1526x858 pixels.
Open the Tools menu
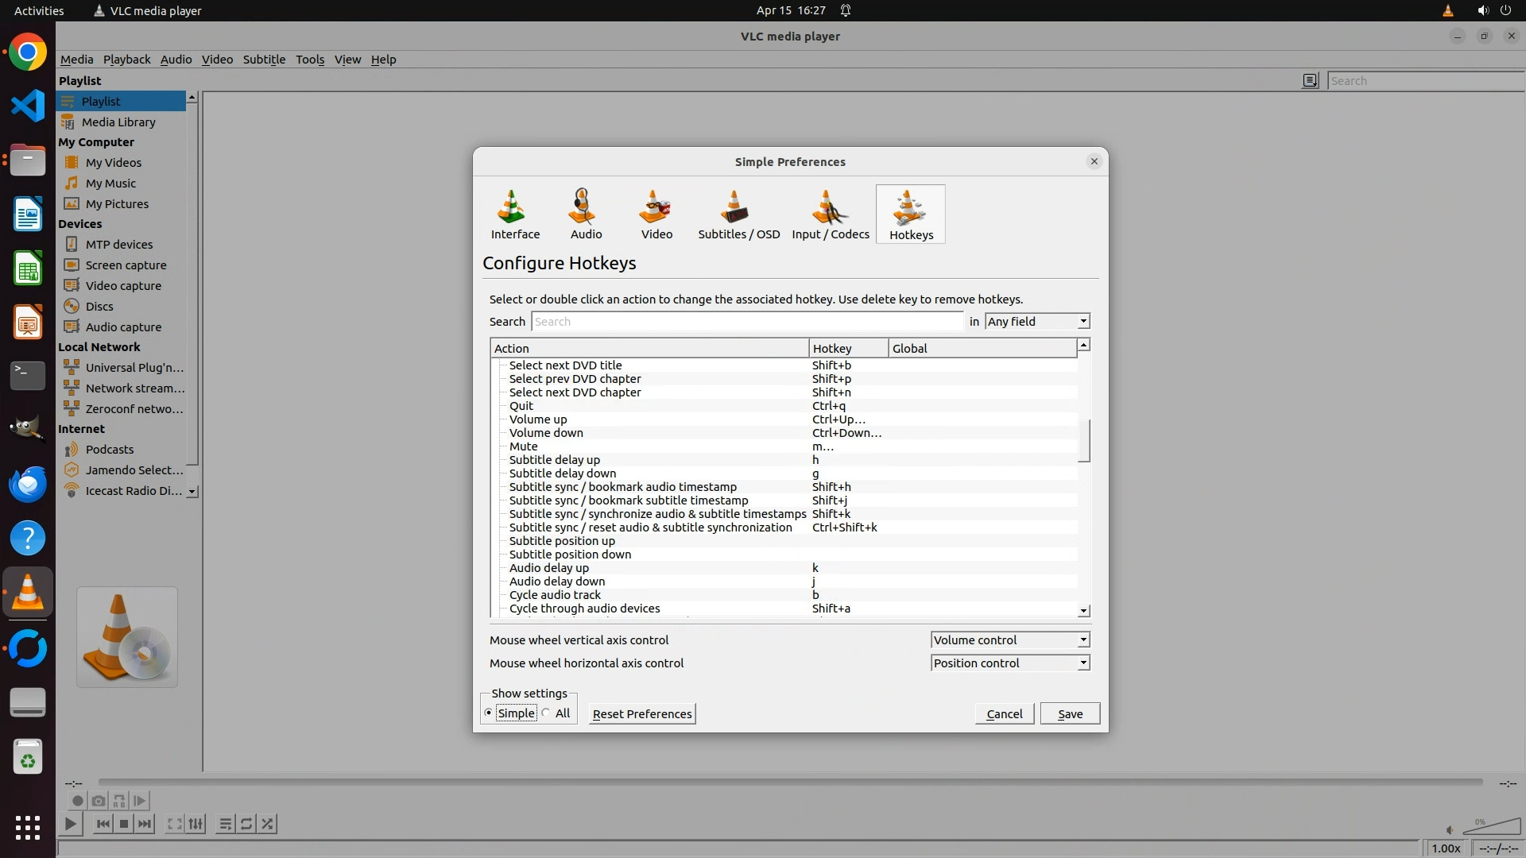tap(309, 60)
